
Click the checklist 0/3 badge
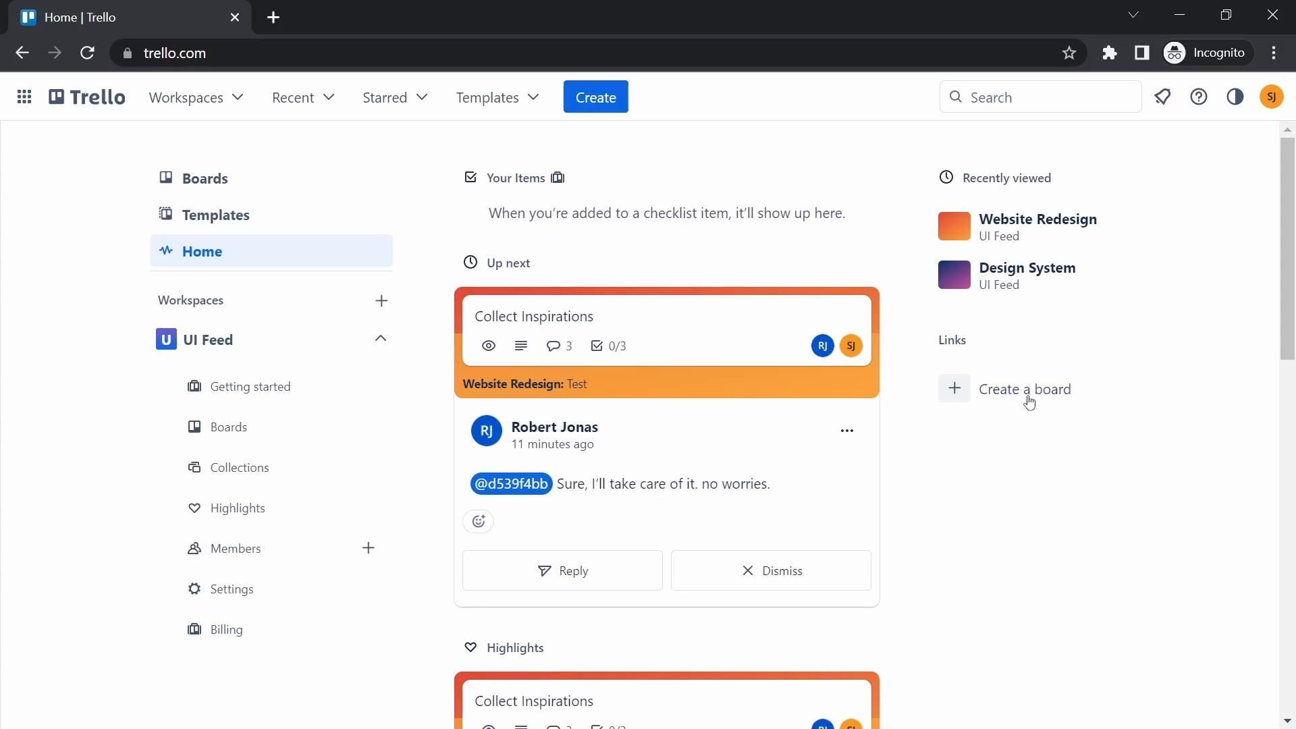click(608, 346)
